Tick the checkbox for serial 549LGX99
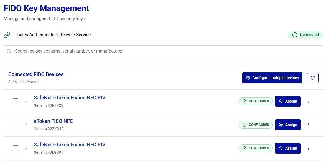Screen dimensions: 326x164 click(16, 148)
